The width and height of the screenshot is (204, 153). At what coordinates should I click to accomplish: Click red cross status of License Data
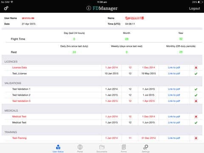[196, 68]
